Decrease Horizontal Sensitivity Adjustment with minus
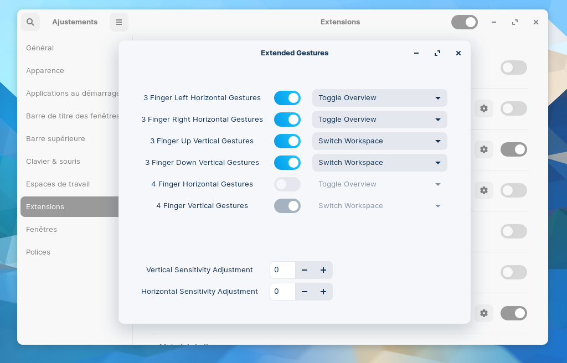Image resolution: width=567 pixels, height=363 pixels. pyautogui.click(x=305, y=292)
